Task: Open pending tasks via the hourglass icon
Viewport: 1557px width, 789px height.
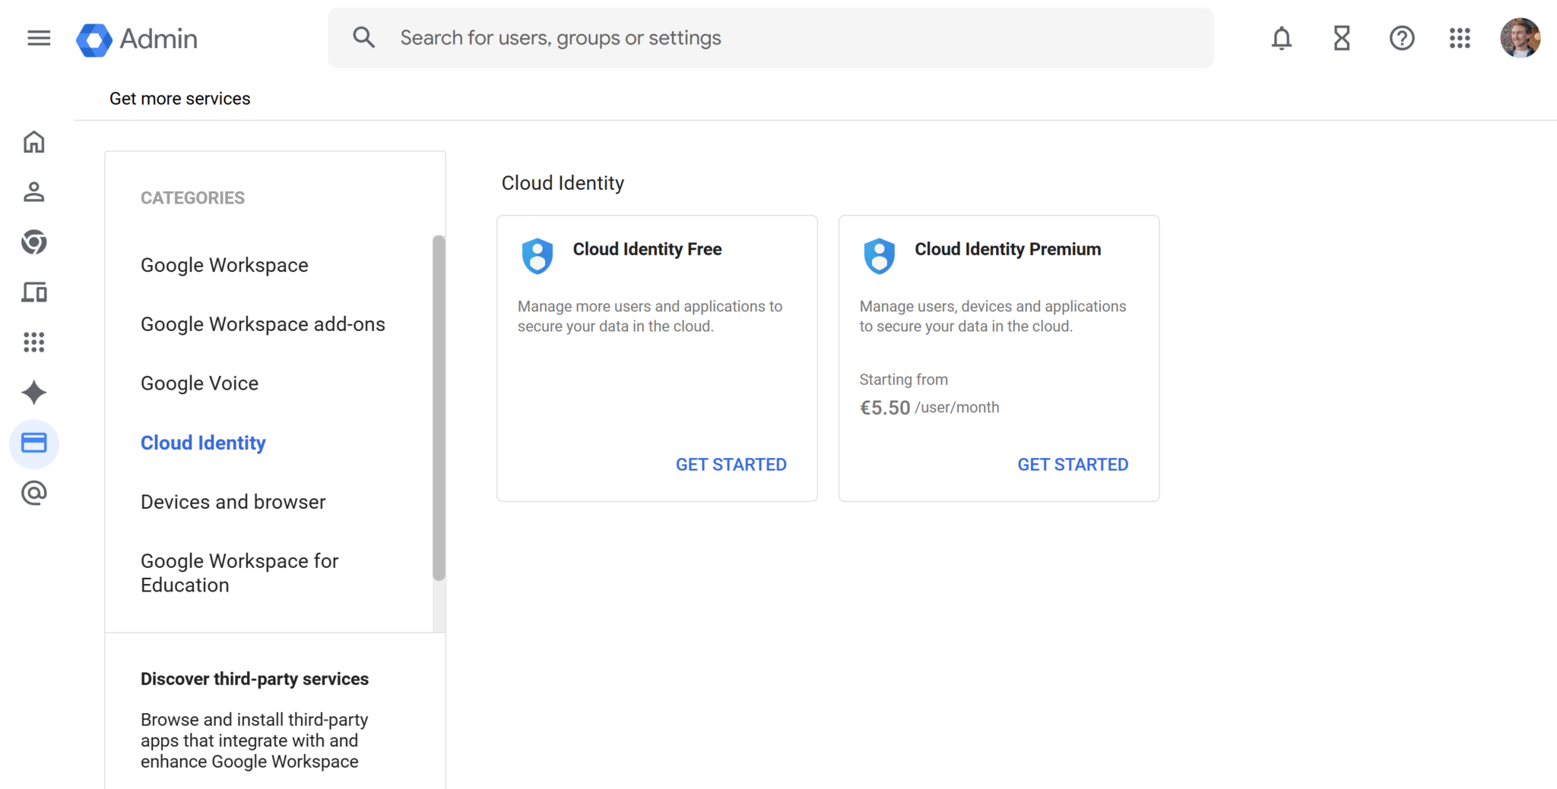Action: pos(1341,38)
